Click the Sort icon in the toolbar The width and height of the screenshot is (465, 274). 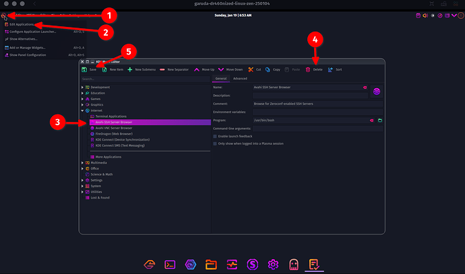point(330,69)
